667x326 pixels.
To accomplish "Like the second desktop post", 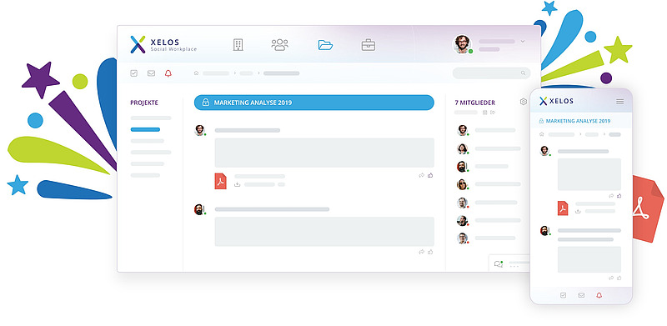I will 430,252.
